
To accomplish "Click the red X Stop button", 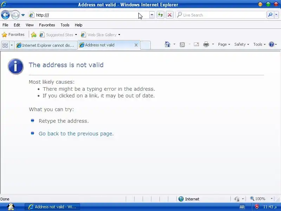I will [170, 15].
